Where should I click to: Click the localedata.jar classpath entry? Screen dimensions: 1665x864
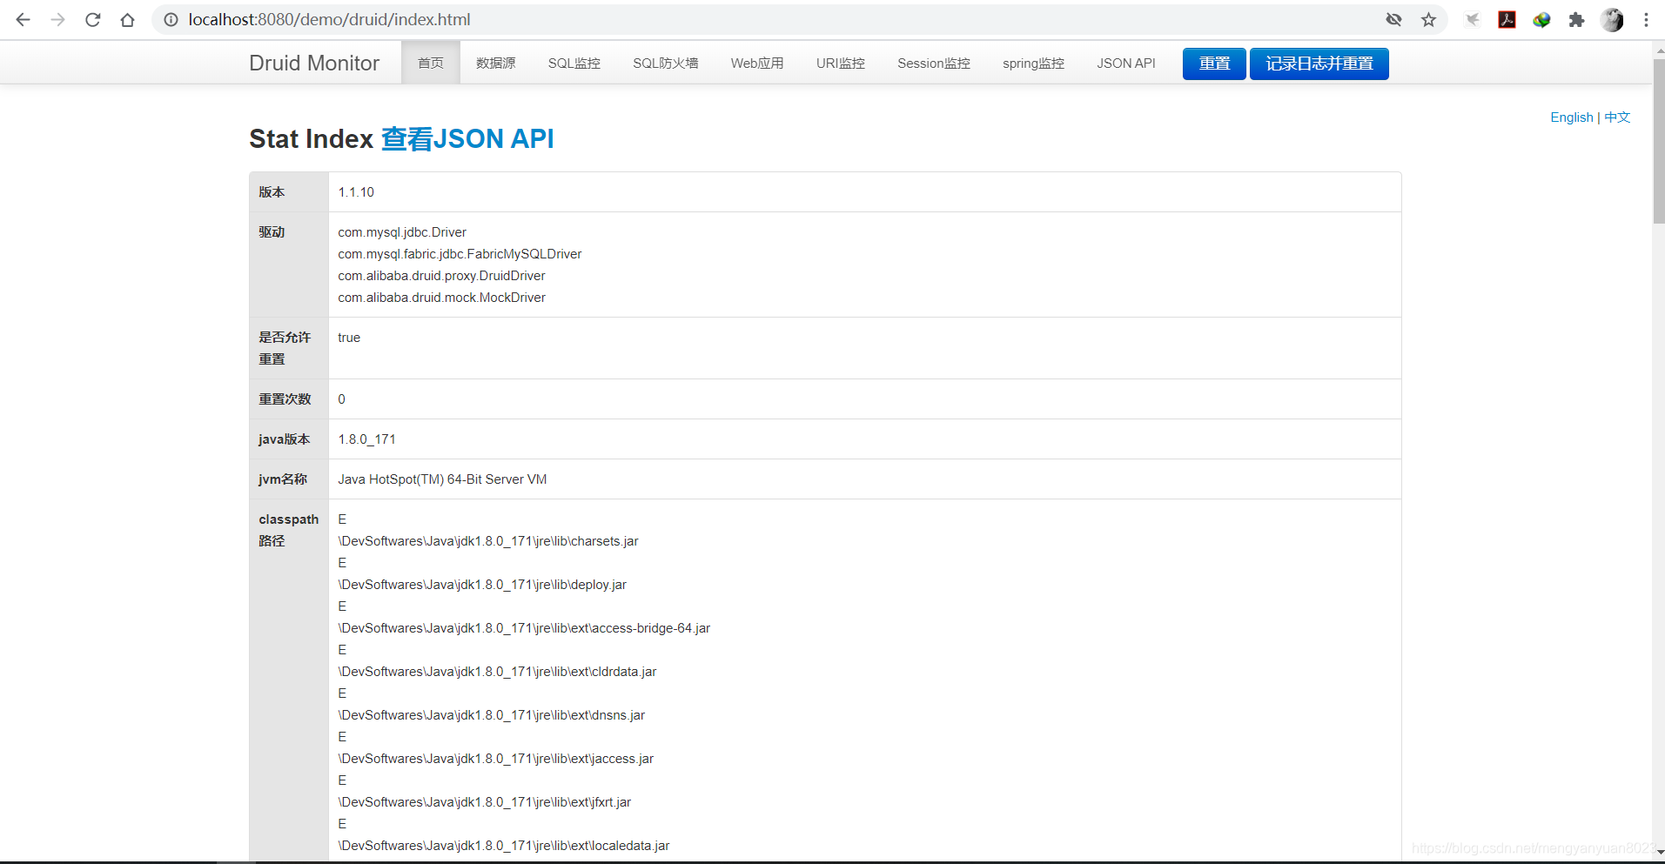504,846
